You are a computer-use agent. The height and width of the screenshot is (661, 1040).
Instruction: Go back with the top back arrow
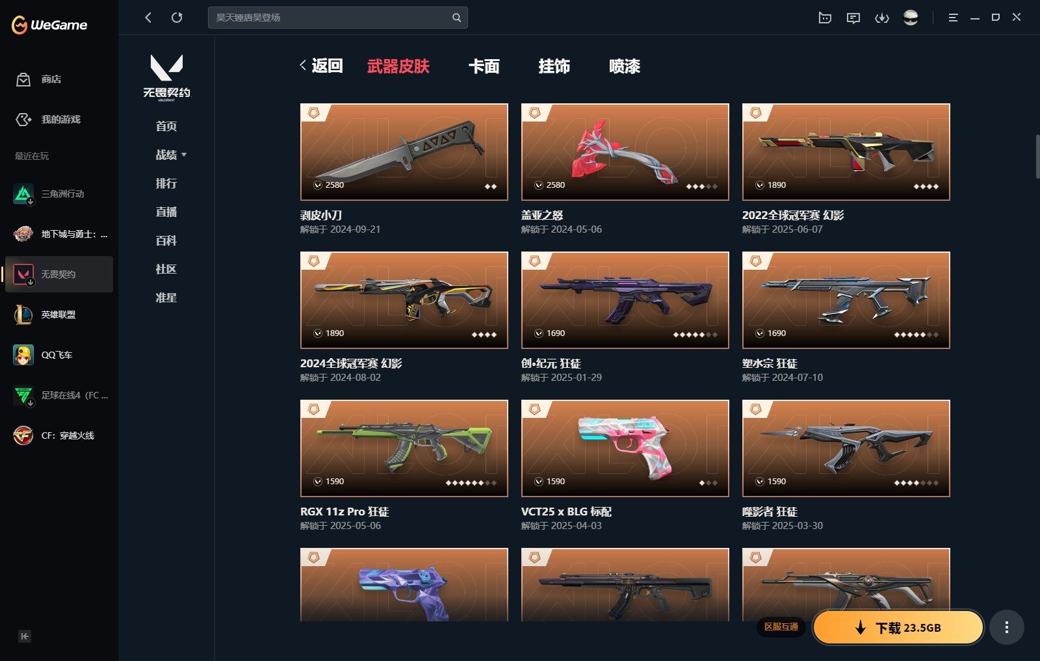click(148, 18)
